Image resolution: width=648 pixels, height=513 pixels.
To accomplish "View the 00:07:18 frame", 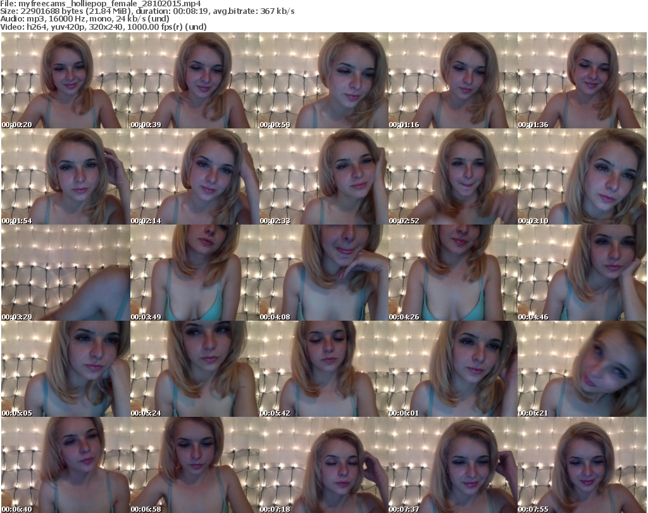I will tap(324, 465).
